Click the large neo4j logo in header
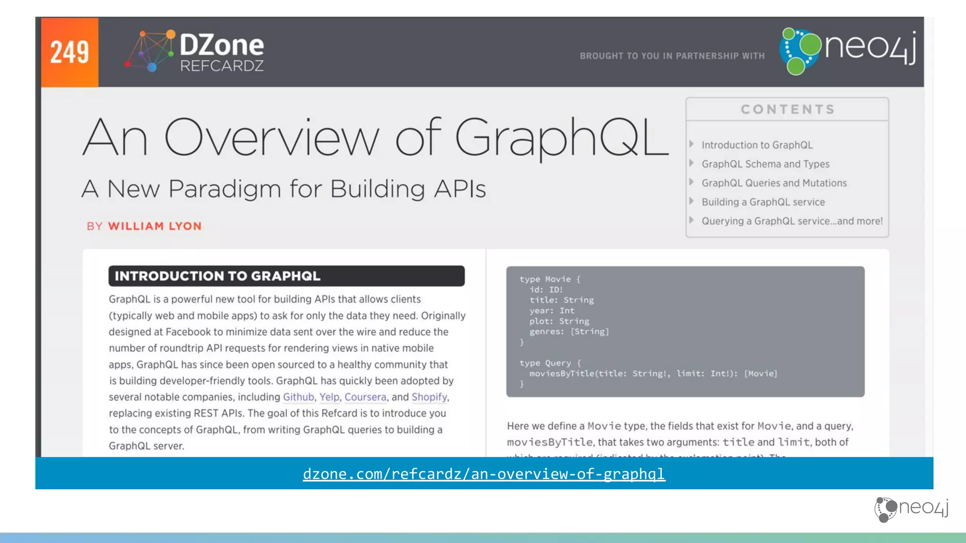 [x=848, y=51]
